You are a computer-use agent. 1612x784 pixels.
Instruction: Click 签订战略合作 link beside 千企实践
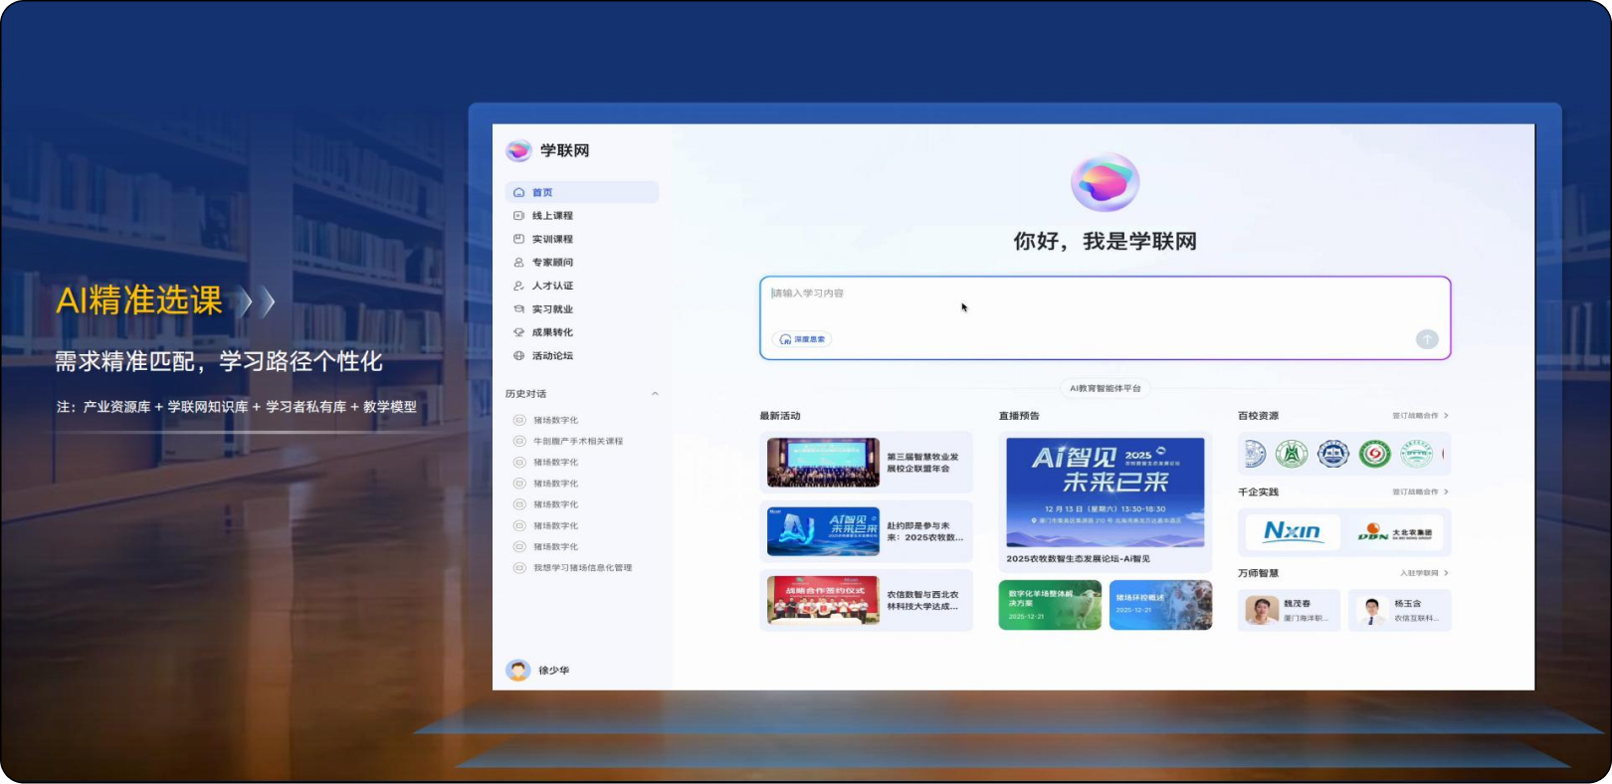pos(1415,491)
